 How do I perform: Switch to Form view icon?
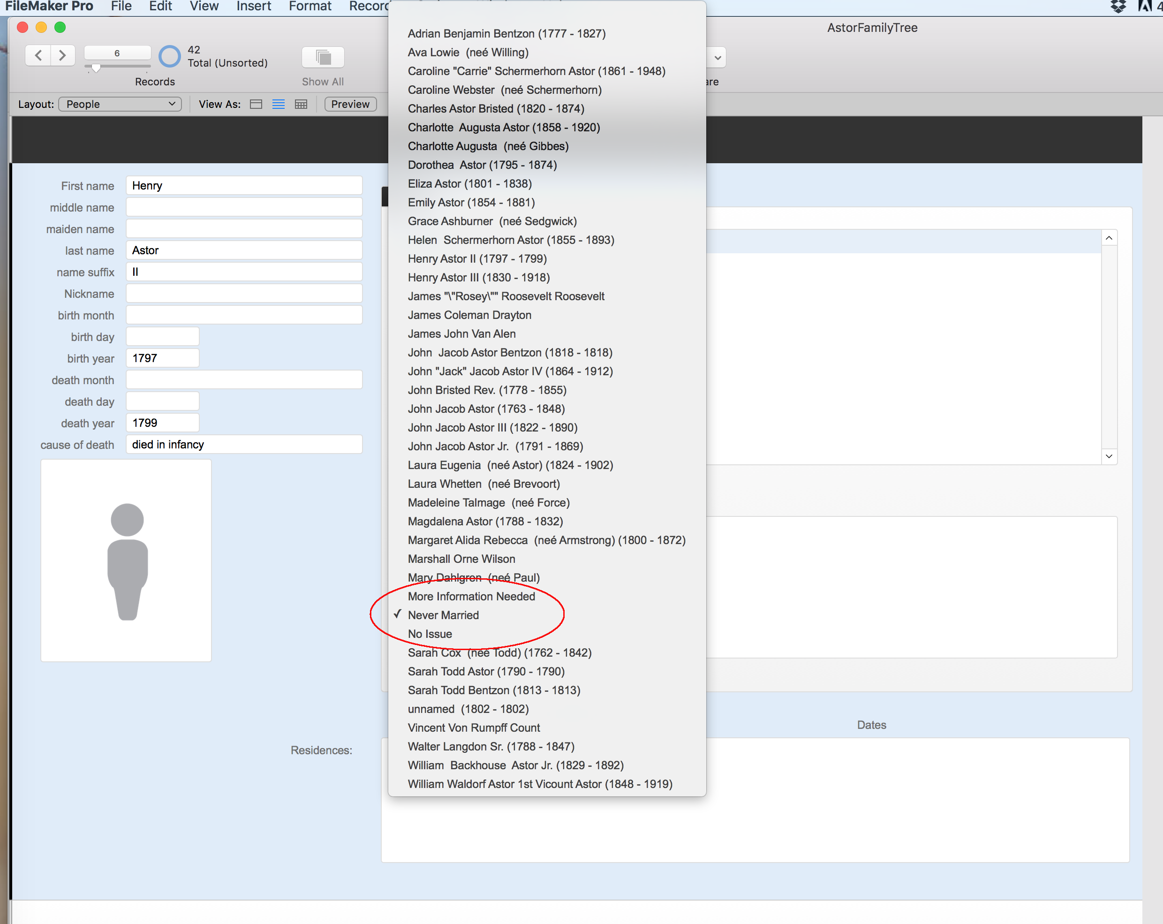(256, 104)
